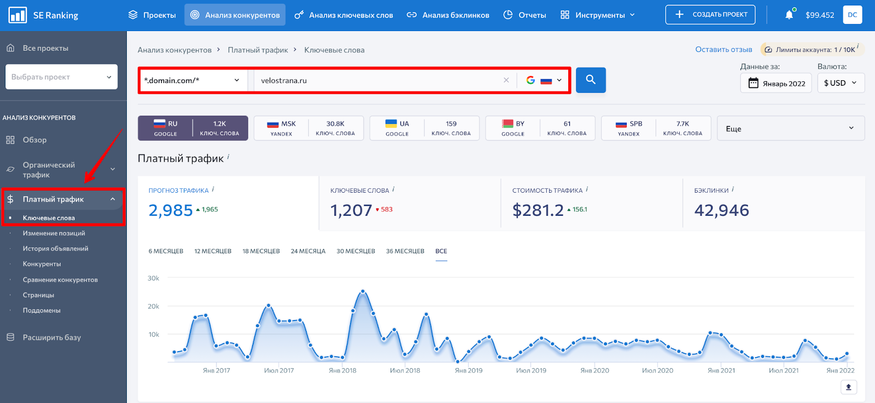Click info icon beside Бэклинки
The width and height of the screenshot is (875, 403).
733,189
